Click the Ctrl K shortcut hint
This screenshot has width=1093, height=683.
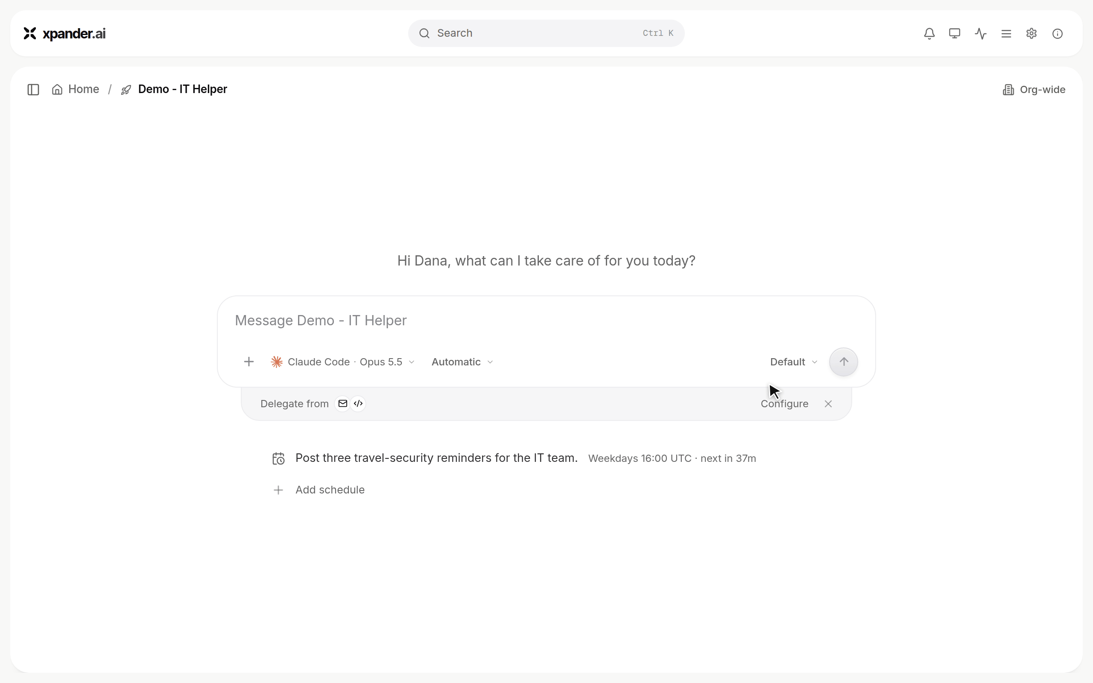[x=658, y=33]
